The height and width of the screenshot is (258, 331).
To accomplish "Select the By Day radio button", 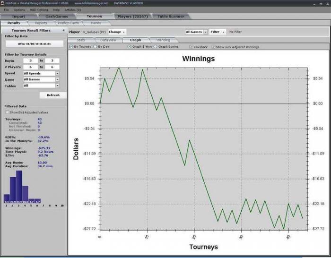I will [95, 47].
